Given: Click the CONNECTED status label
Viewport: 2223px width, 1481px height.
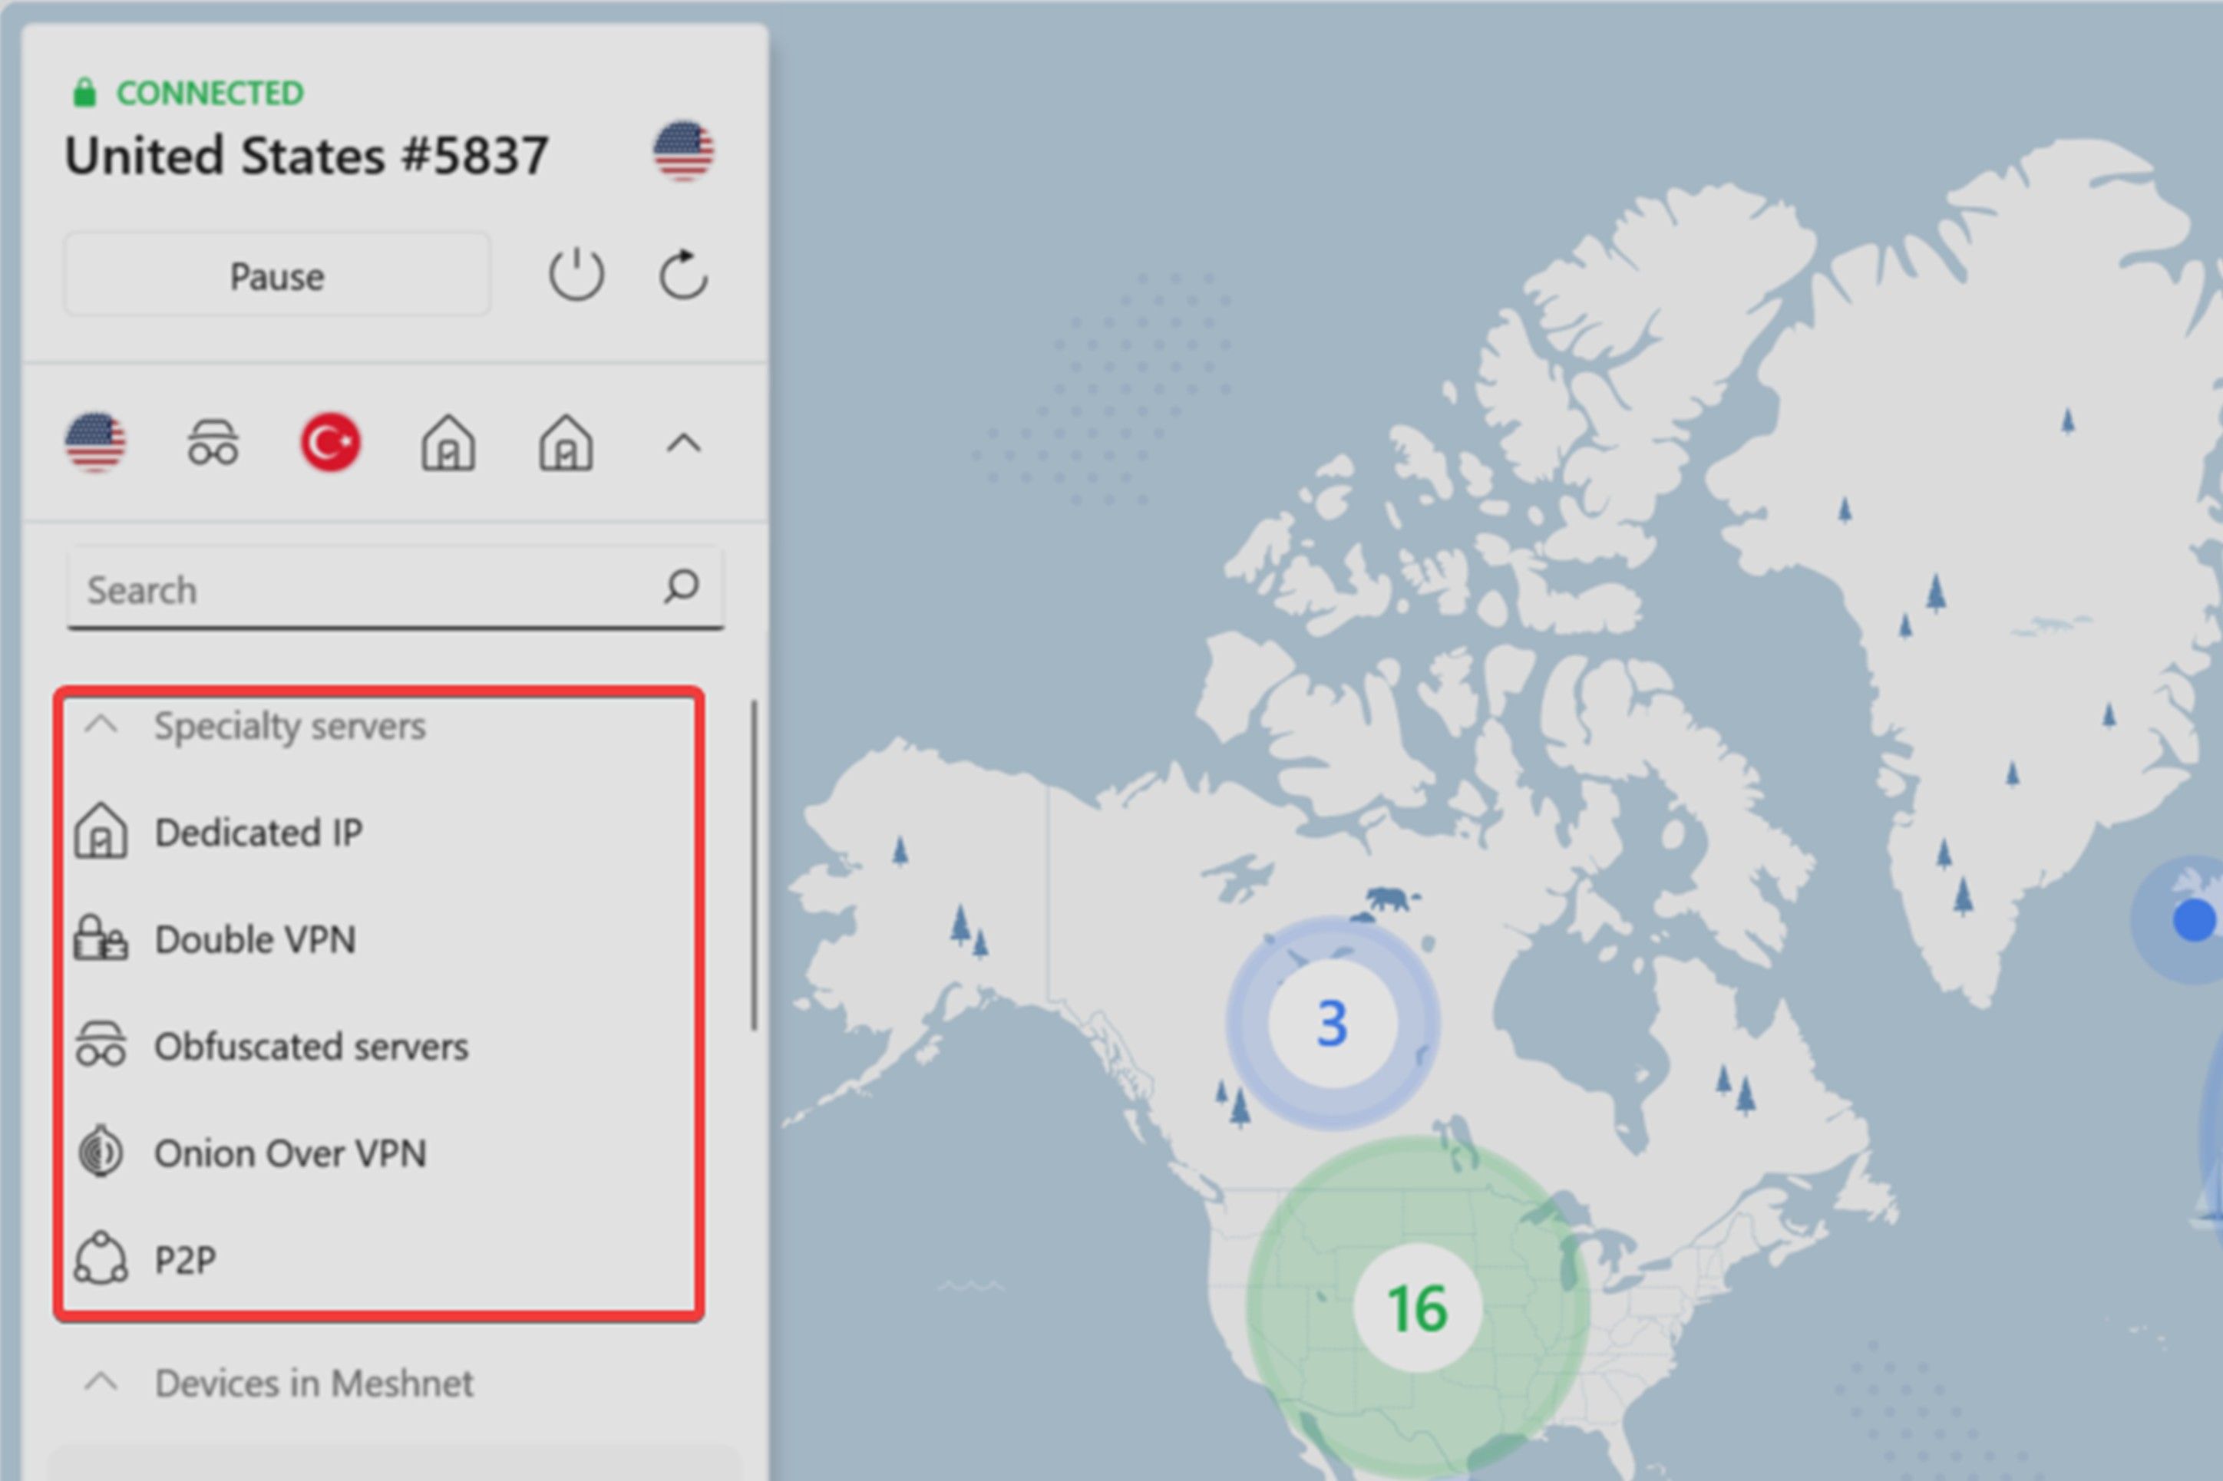Looking at the screenshot, I should click(x=210, y=93).
